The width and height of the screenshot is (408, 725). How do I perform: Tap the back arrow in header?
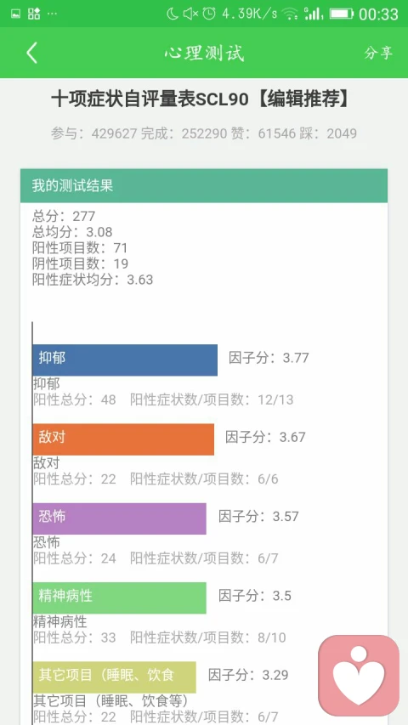(x=31, y=53)
